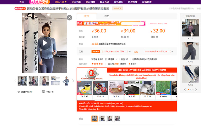
Task: Open 代理加盟 menu item
Action: [x=133, y=2]
